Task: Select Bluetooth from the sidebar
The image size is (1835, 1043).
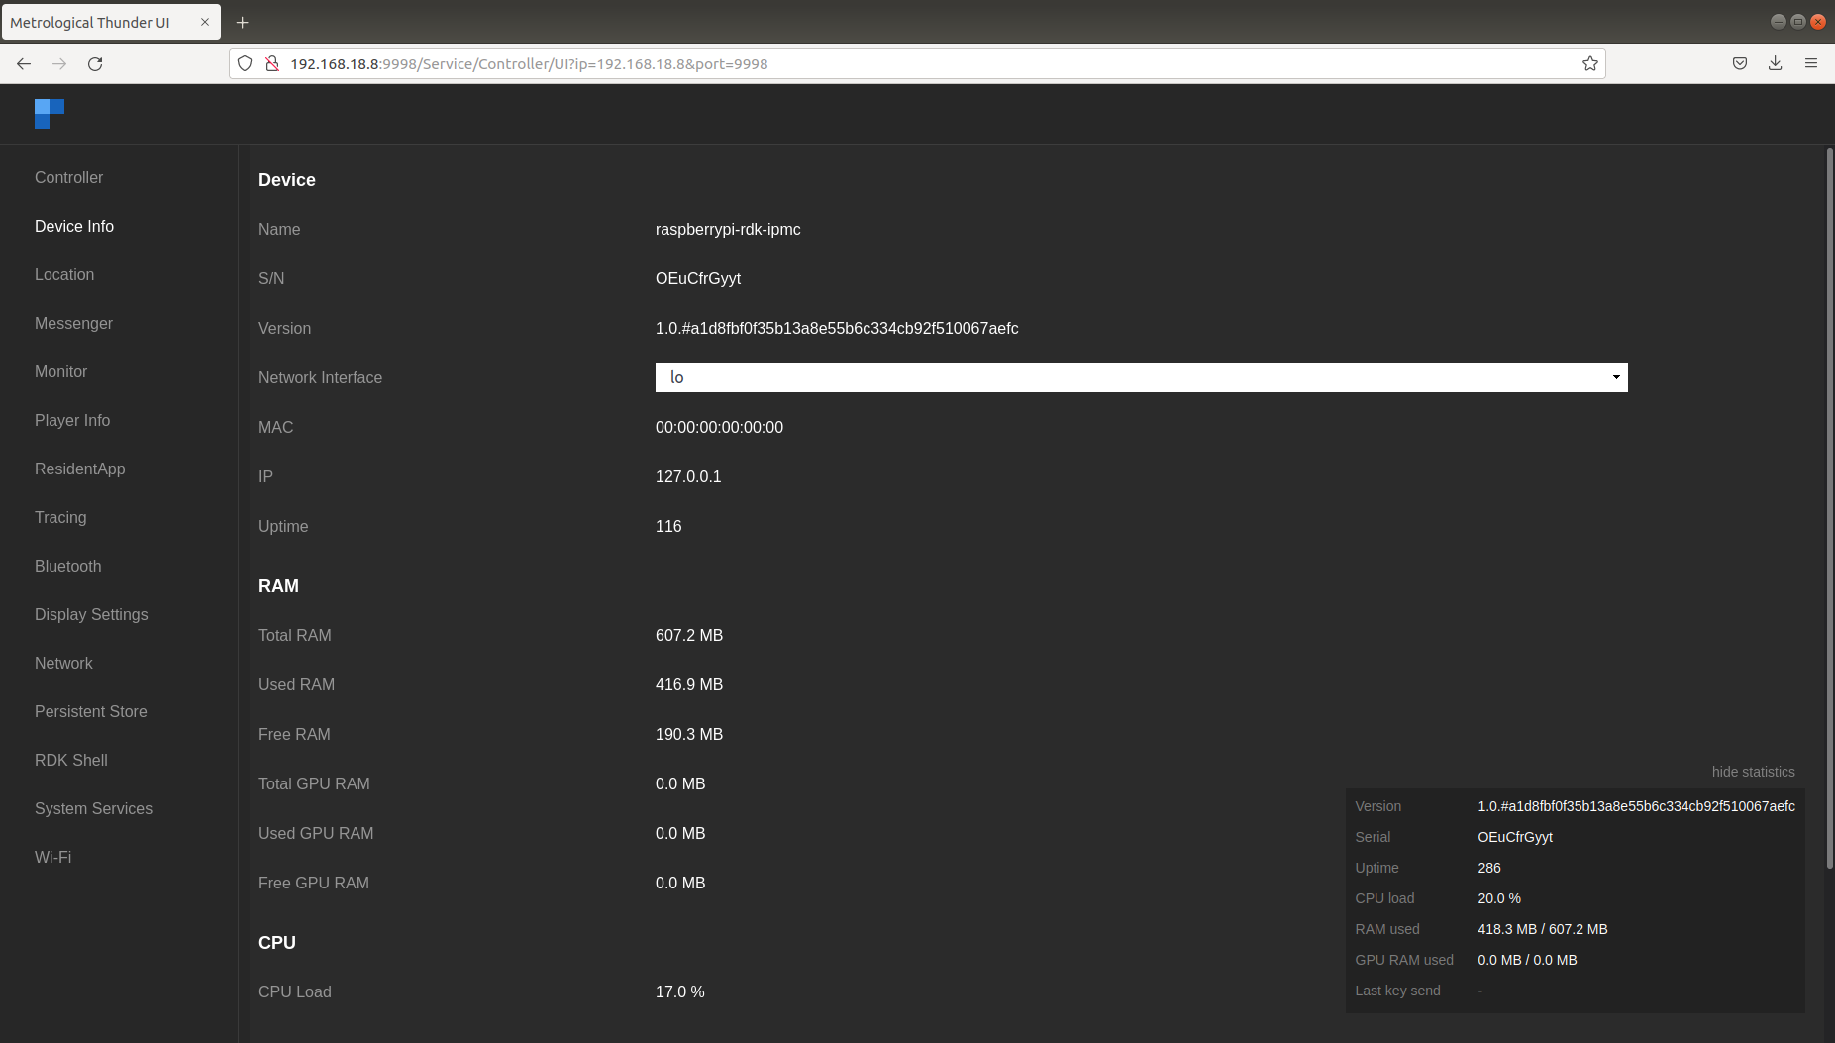Action: (x=67, y=566)
